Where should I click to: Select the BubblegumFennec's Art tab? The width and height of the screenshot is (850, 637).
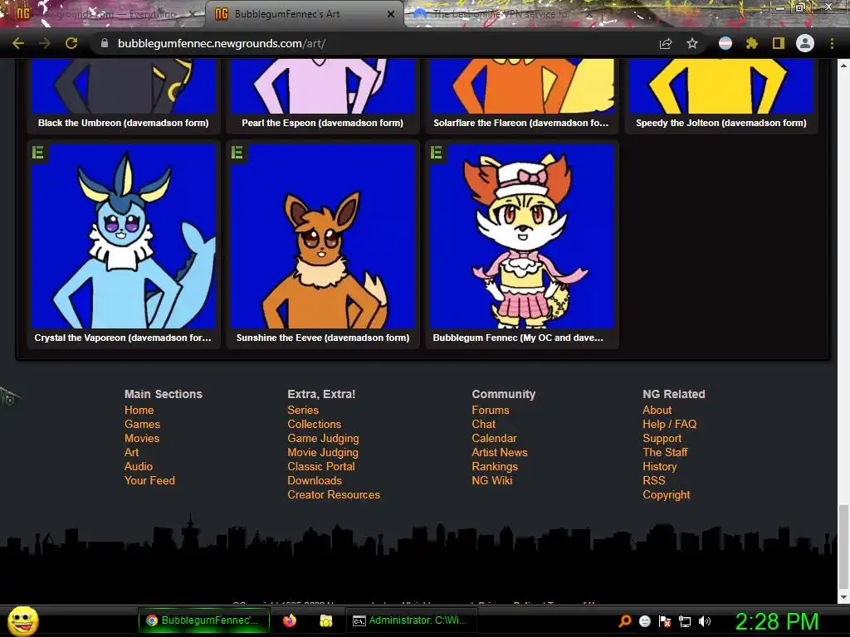[304, 14]
